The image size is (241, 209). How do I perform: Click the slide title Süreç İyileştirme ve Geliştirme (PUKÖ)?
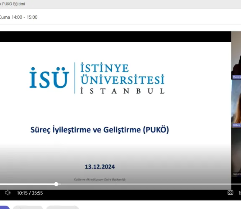point(100,130)
